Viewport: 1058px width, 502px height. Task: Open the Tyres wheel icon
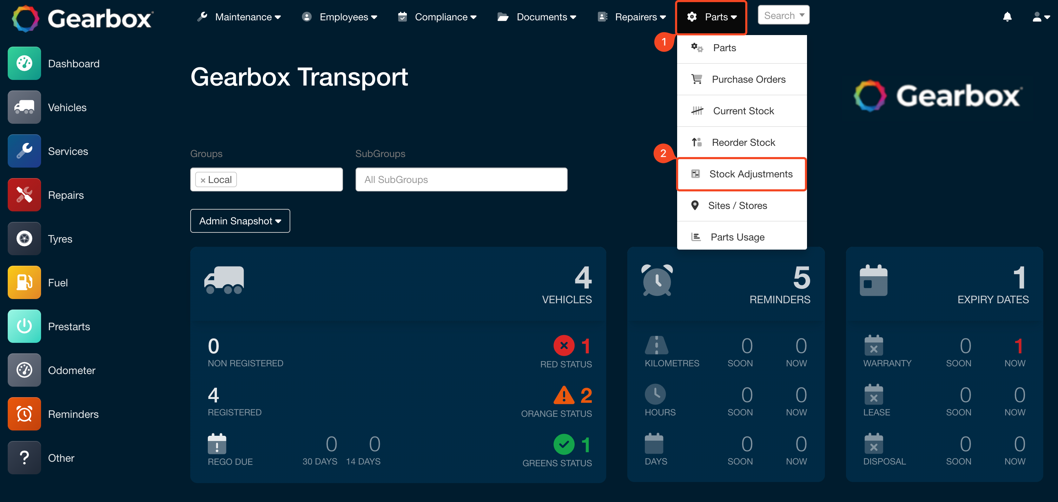point(24,239)
